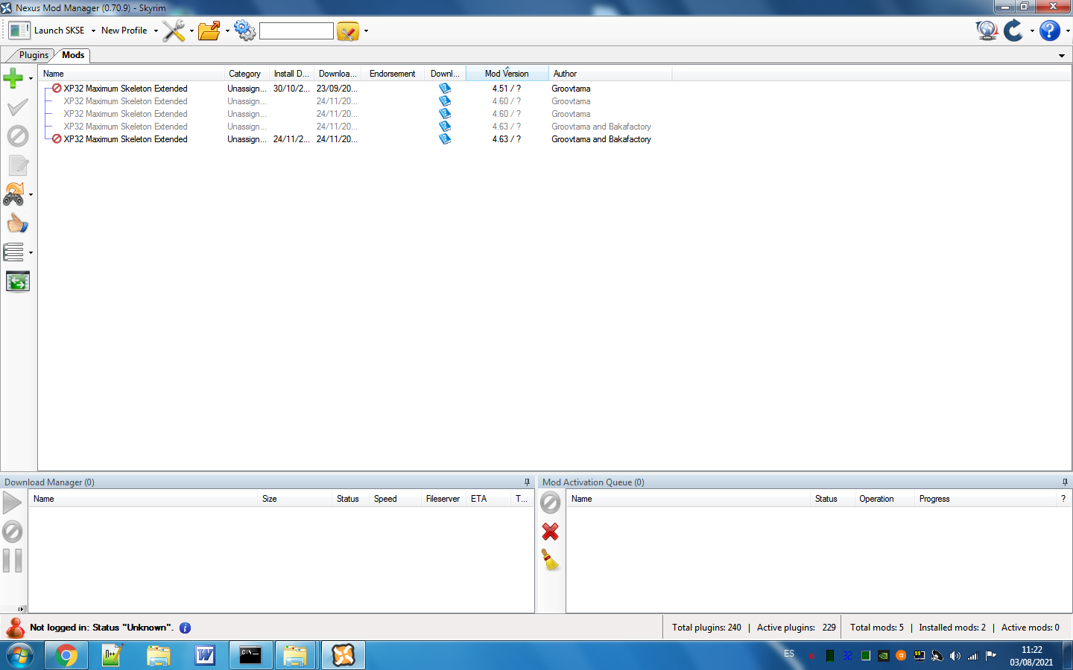The width and height of the screenshot is (1073, 670).
Task: Open the tab list dropdown arrow at right
Action: pyautogui.click(x=1062, y=56)
